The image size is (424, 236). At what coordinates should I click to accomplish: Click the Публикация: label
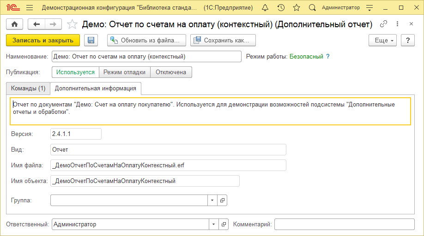coord(23,72)
